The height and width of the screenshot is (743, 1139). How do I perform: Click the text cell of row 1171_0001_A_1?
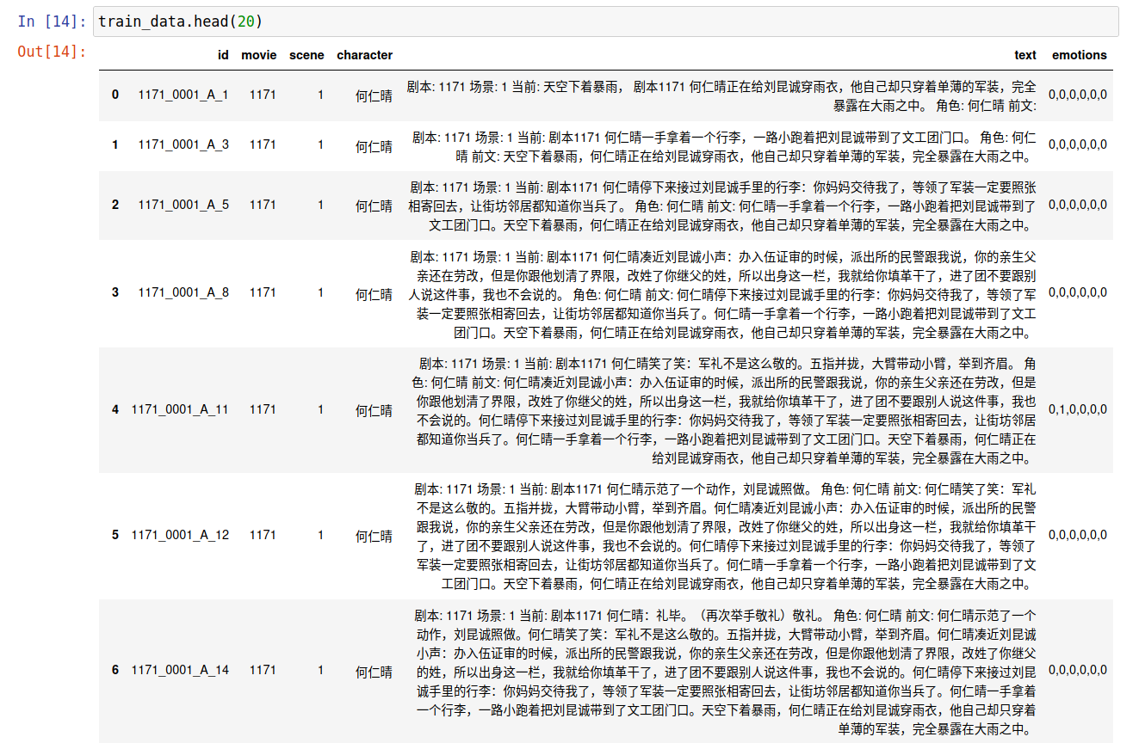pos(721,95)
